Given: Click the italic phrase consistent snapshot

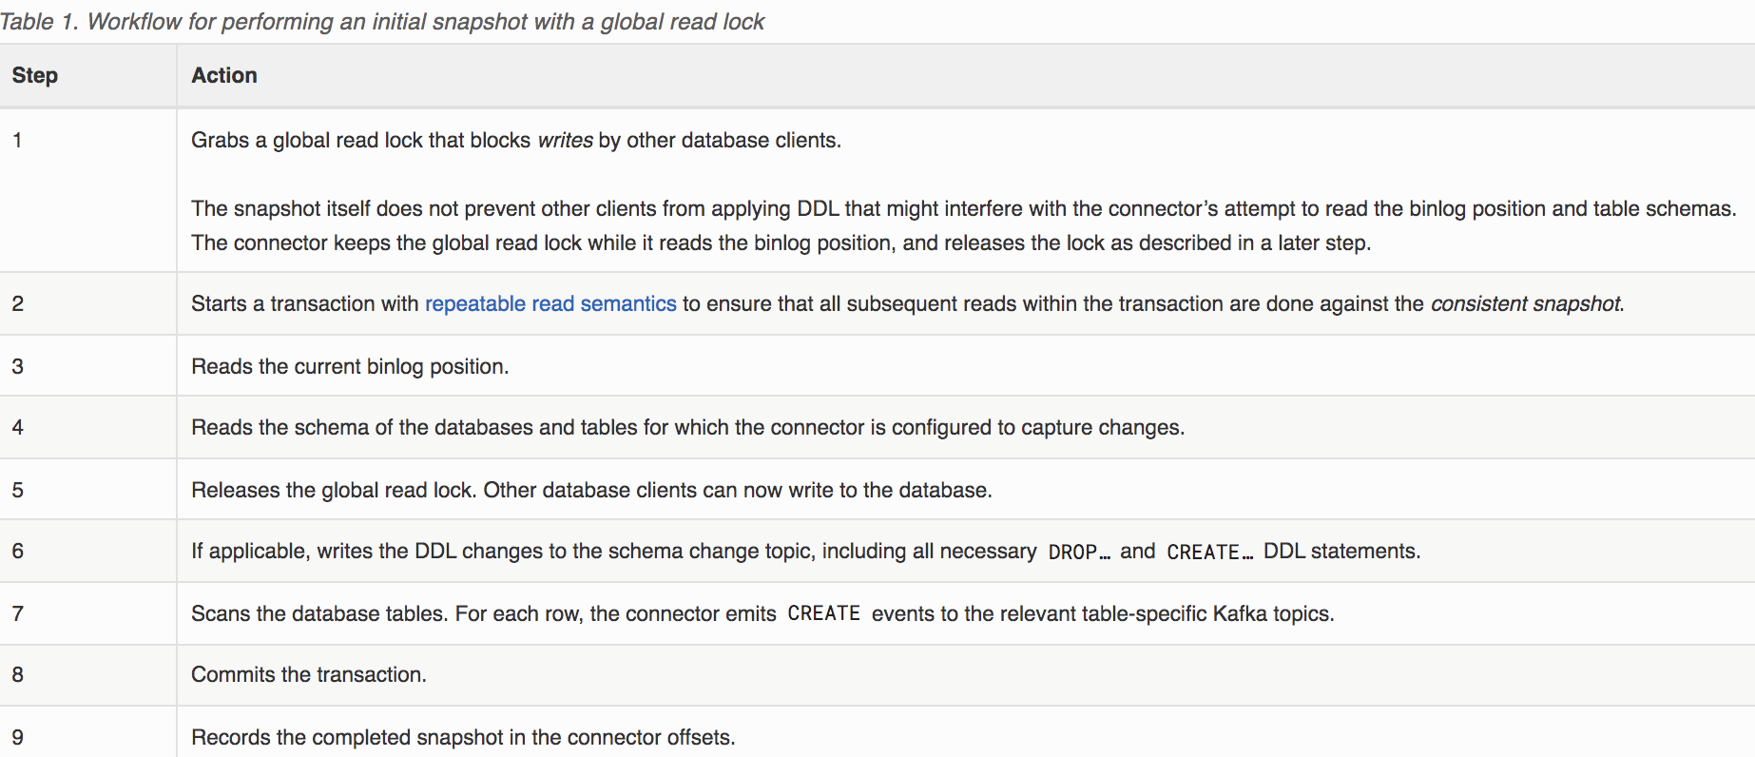Looking at the screenshot, I should [x=1527, y=303].
